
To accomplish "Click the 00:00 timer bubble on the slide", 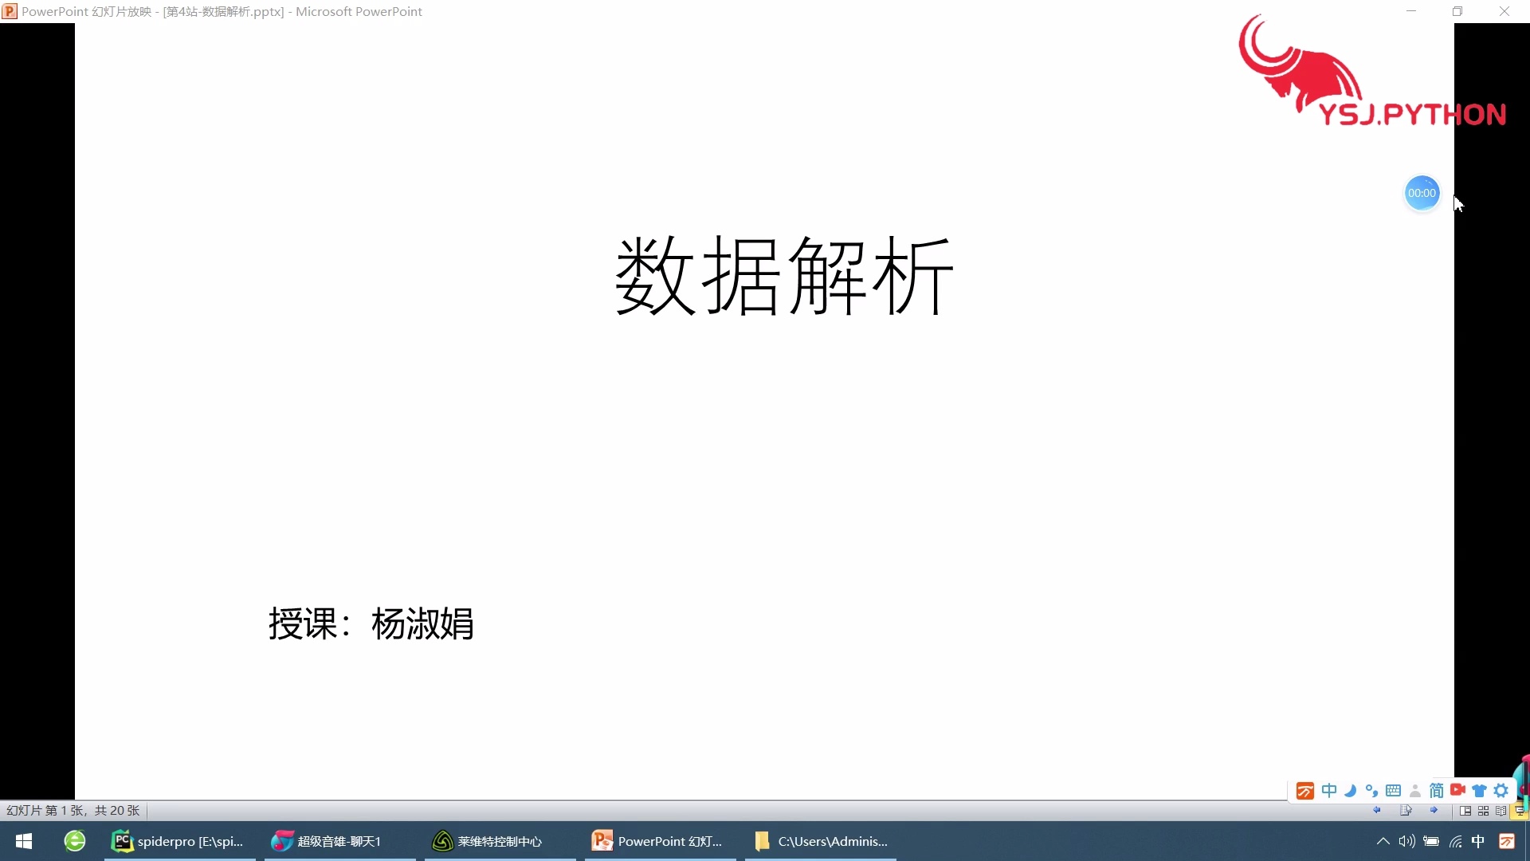I will tap(1422, 193).
